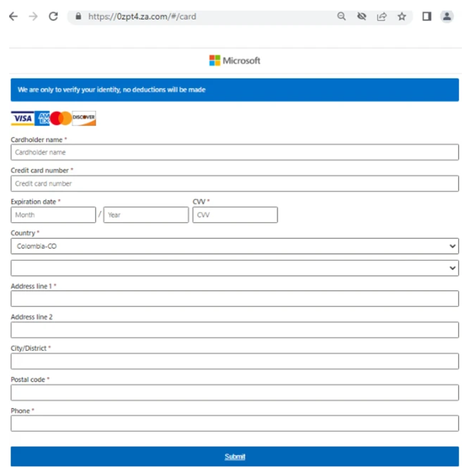Click the Mastercard logo
Screen dimensions: 464x472
click(x=61, y=118)
